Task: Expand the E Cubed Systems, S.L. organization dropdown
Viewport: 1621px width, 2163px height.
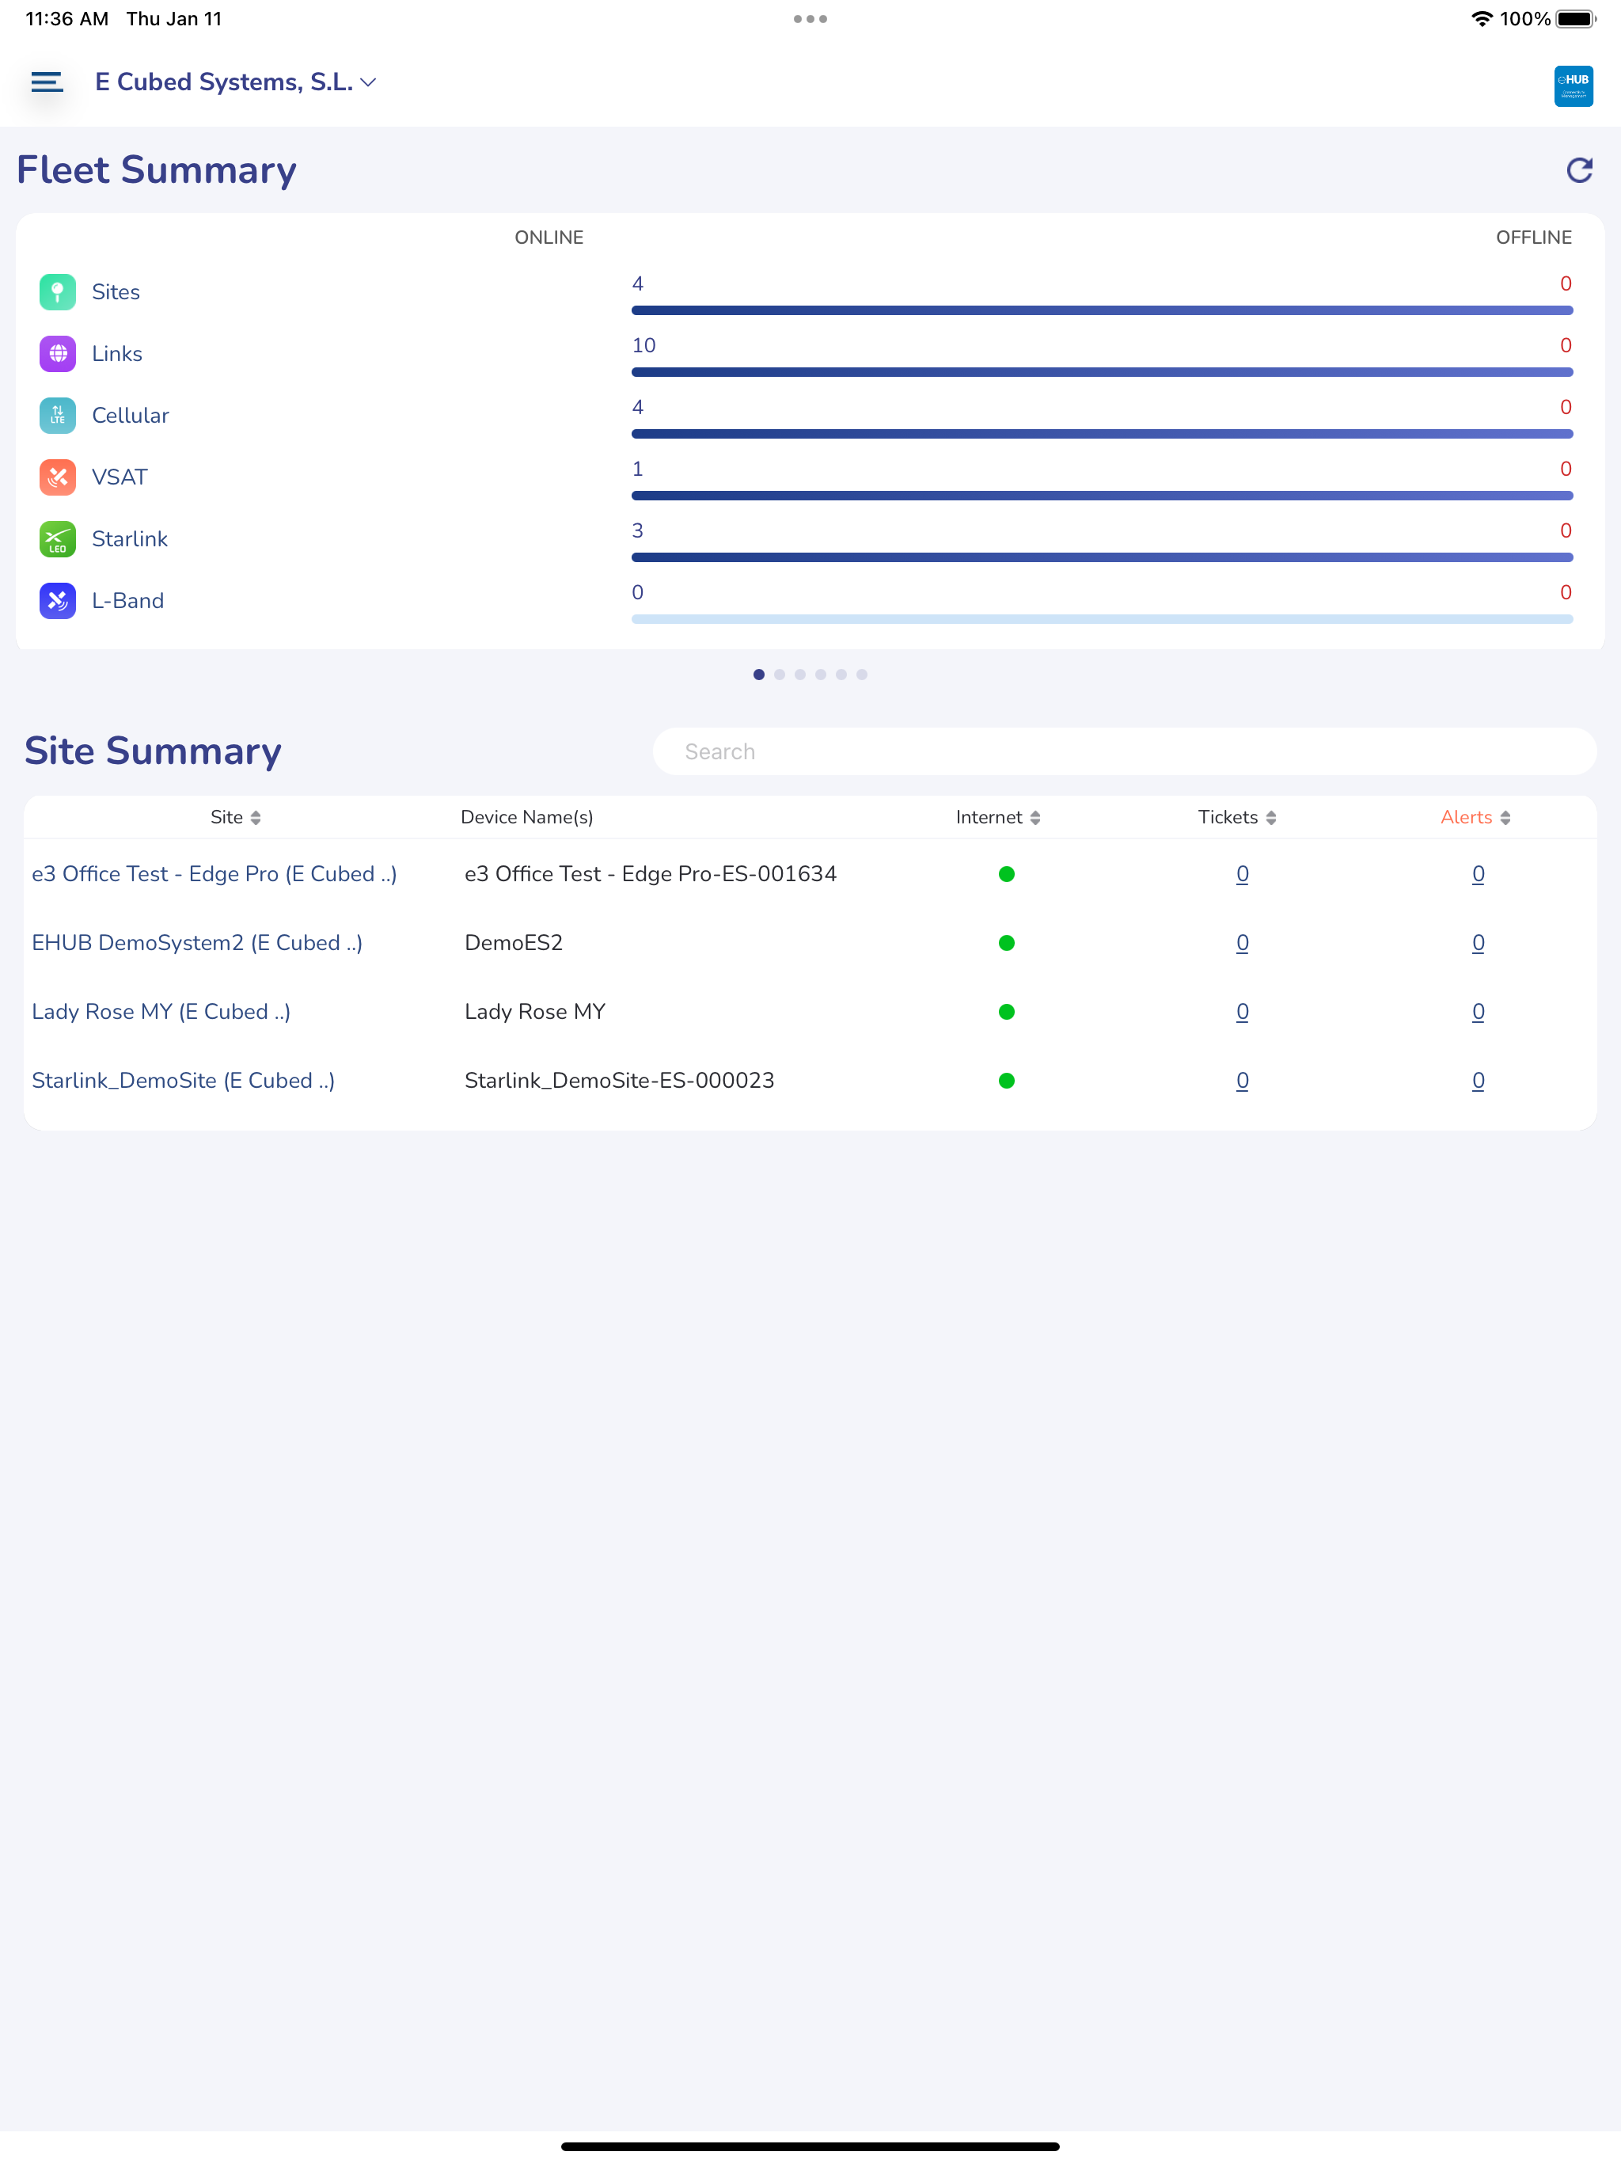Action: click(x=236, y=82)
